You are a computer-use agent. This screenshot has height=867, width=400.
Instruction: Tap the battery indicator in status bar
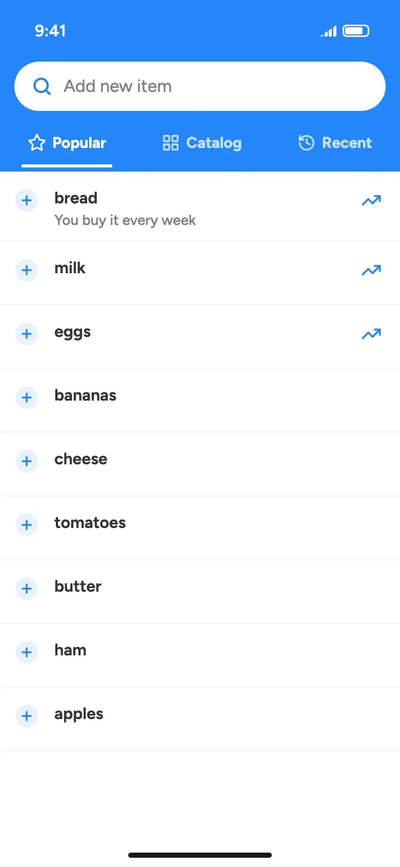point(356,31)
